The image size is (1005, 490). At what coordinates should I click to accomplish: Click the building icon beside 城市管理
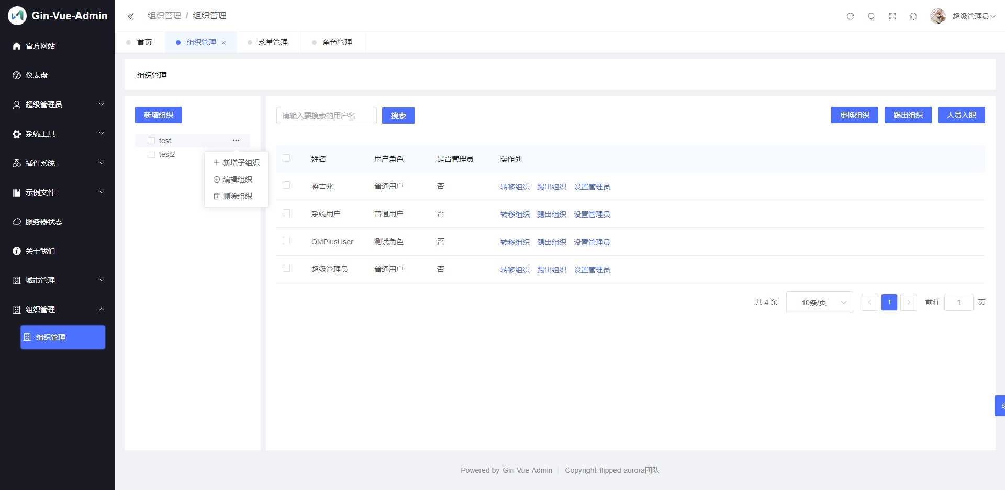[17, 280]
